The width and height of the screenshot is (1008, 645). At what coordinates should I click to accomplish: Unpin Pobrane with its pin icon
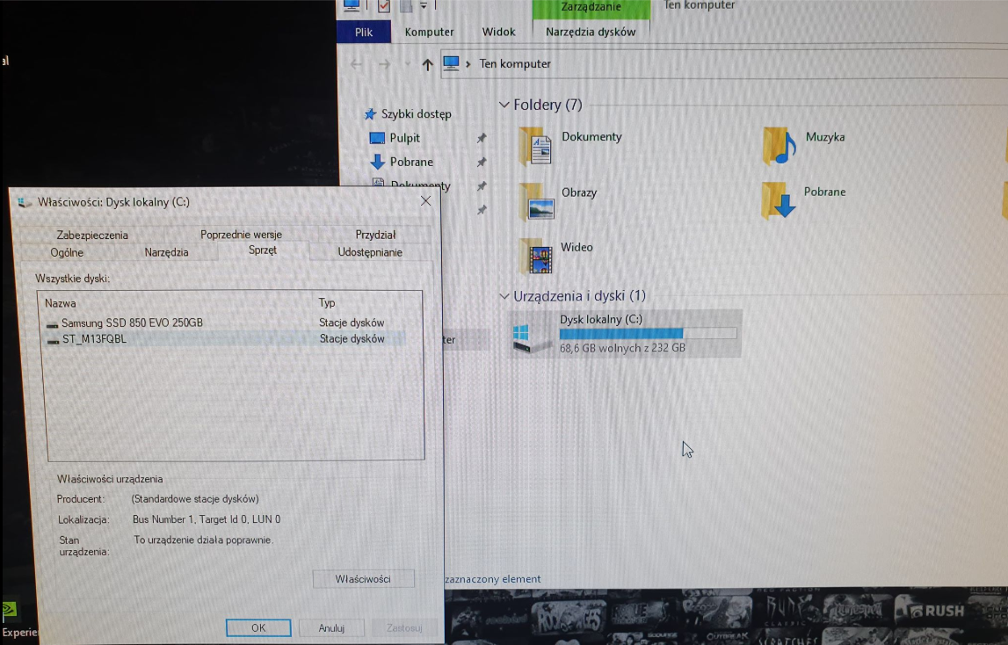(x=482, y=162)
